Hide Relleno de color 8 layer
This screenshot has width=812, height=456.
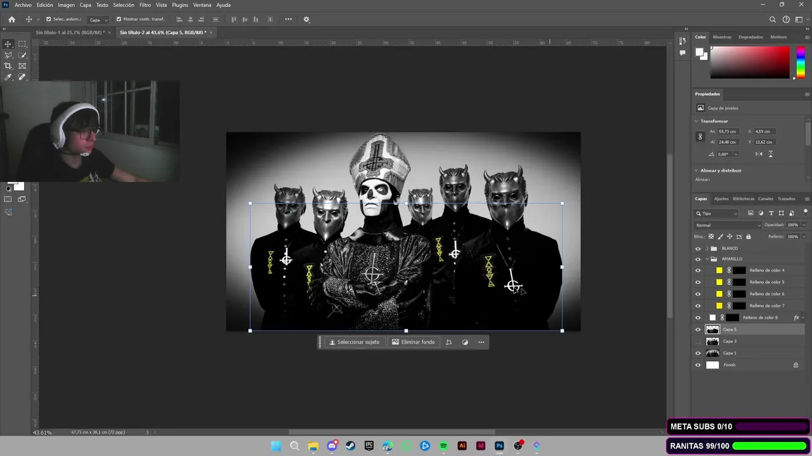tap(698, 317)
